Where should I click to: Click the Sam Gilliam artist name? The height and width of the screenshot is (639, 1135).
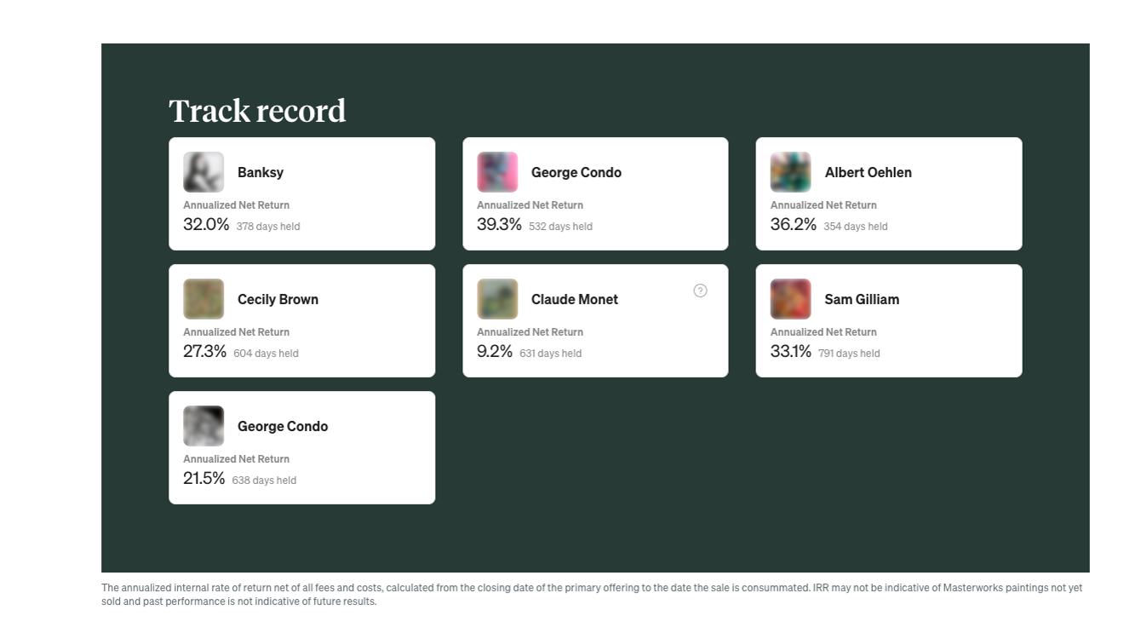(x=862, y=299)
